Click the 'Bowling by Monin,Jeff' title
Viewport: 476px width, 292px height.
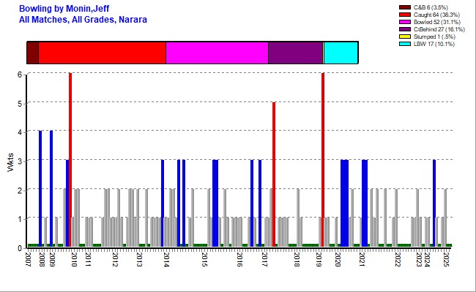coord(64,9)
